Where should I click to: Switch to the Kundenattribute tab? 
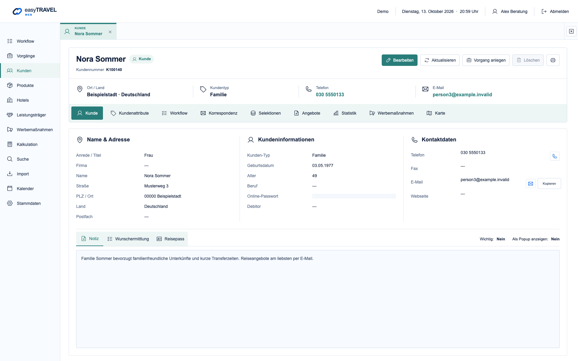[x=130, y=113]
